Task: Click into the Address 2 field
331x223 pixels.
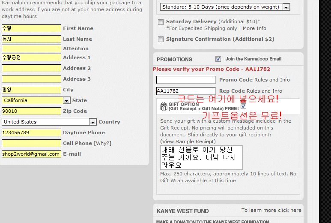Action: coord(31,68)
